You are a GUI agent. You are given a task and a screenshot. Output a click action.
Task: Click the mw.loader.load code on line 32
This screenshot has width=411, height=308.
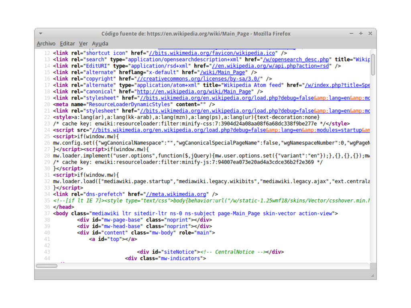click(x=211, y=182)
